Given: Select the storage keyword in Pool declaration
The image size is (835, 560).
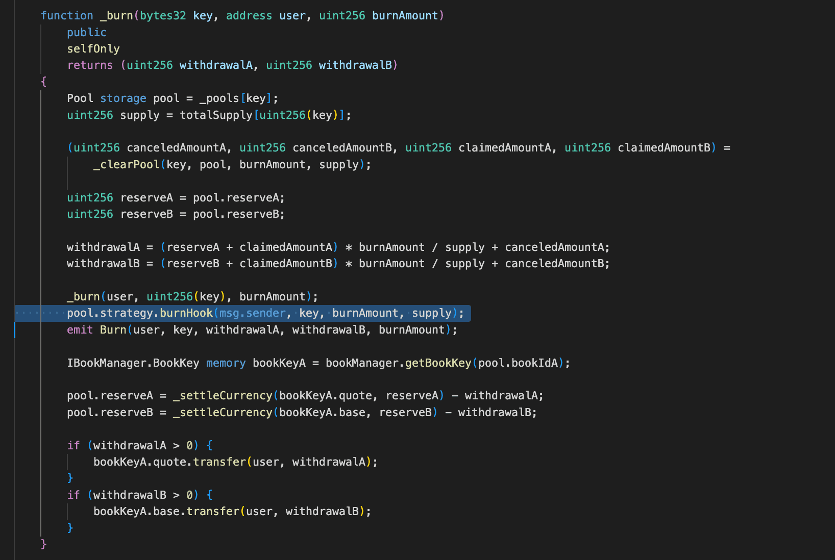Looking at the screenshot, I should (123, 98).
